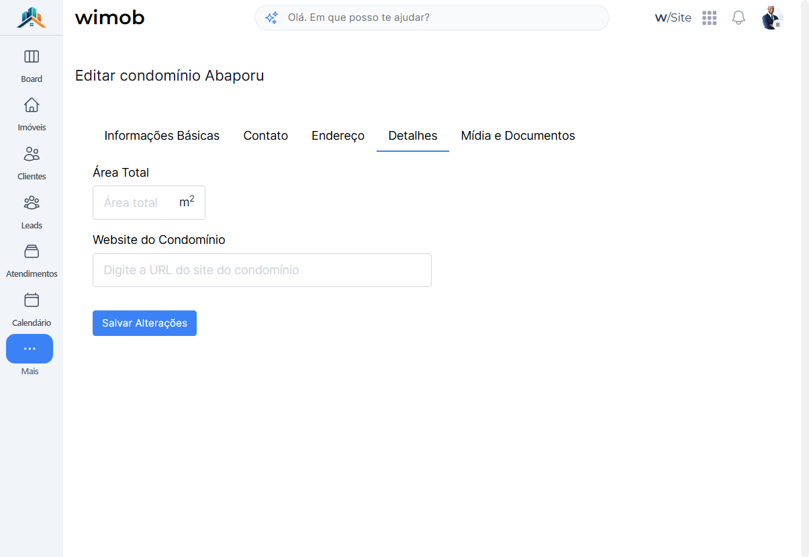This screenshot has width=809, height=557.
Task: View notifications via bell icon
Action: (x=739, y=18)
